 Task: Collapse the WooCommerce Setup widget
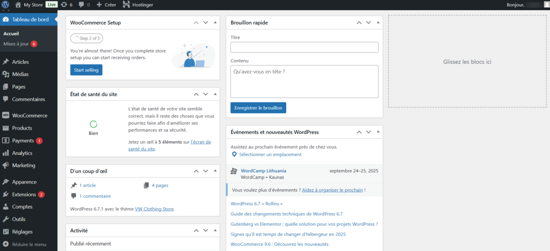pyautogui.click(x=215, y=23)
